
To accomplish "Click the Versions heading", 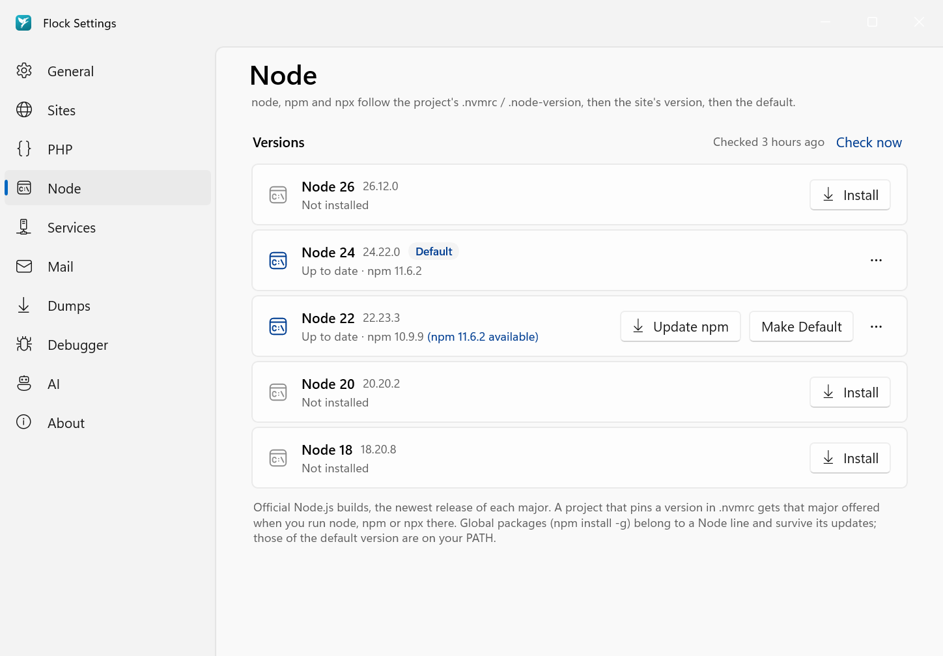I will (279, 143).
